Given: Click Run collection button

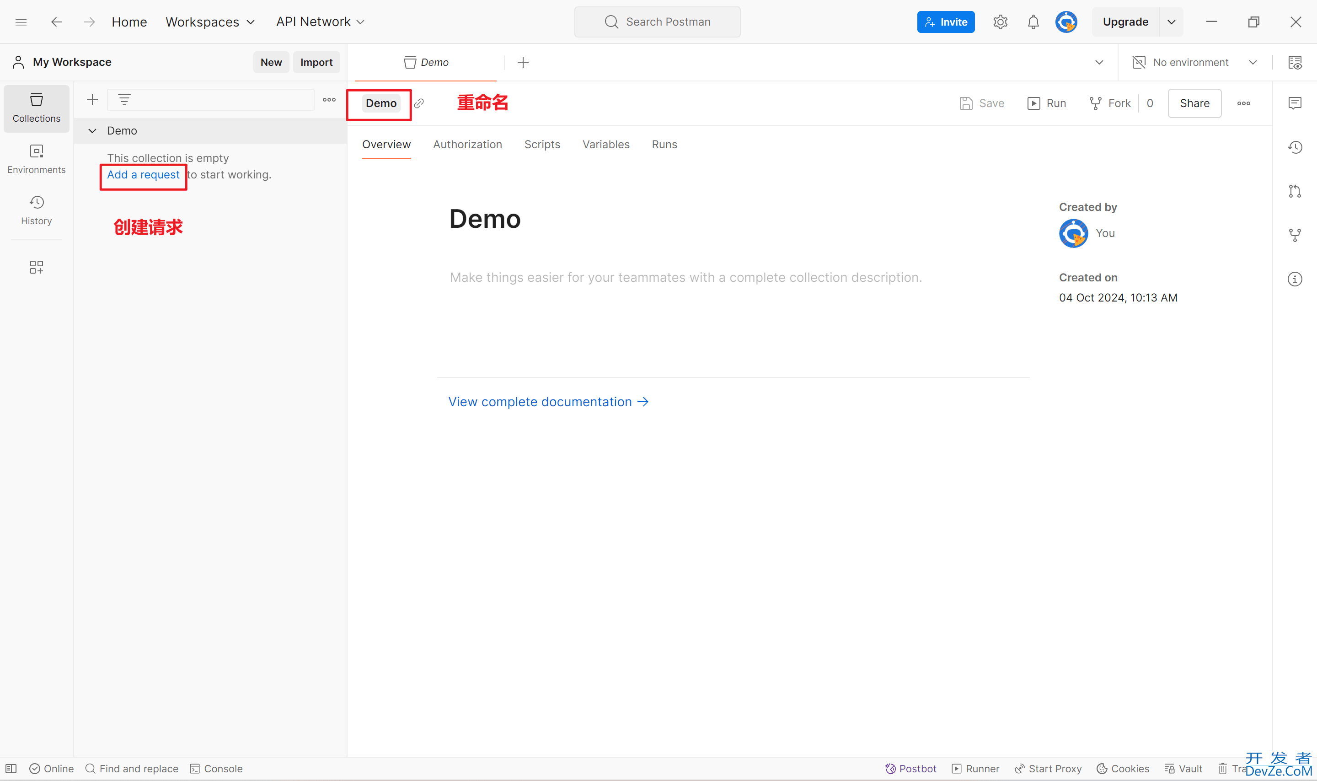Looking at the screenshot, I should point(1047,104).
